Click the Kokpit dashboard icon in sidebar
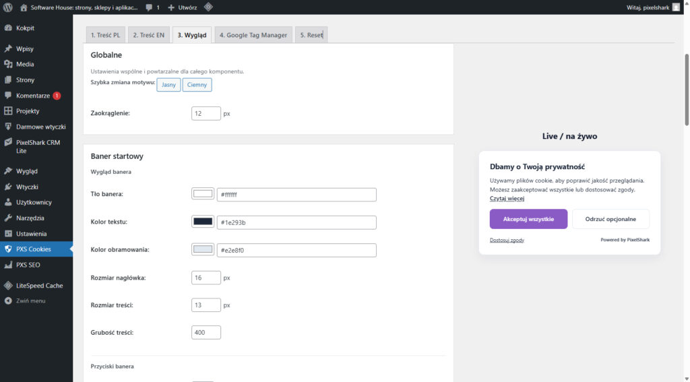The height and width of the screenshot is (382, 690). pyautogui.click(x=8, y=28)
